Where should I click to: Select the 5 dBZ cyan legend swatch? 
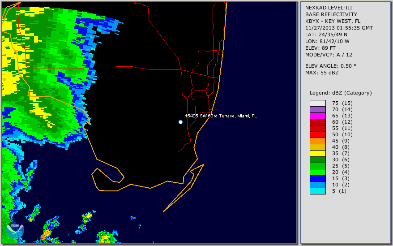tap(317, 191)
